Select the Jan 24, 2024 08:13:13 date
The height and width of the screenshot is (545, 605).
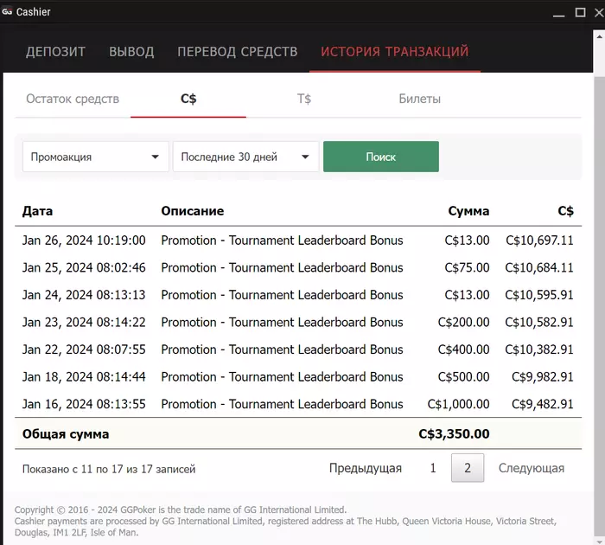click(84, 295)
